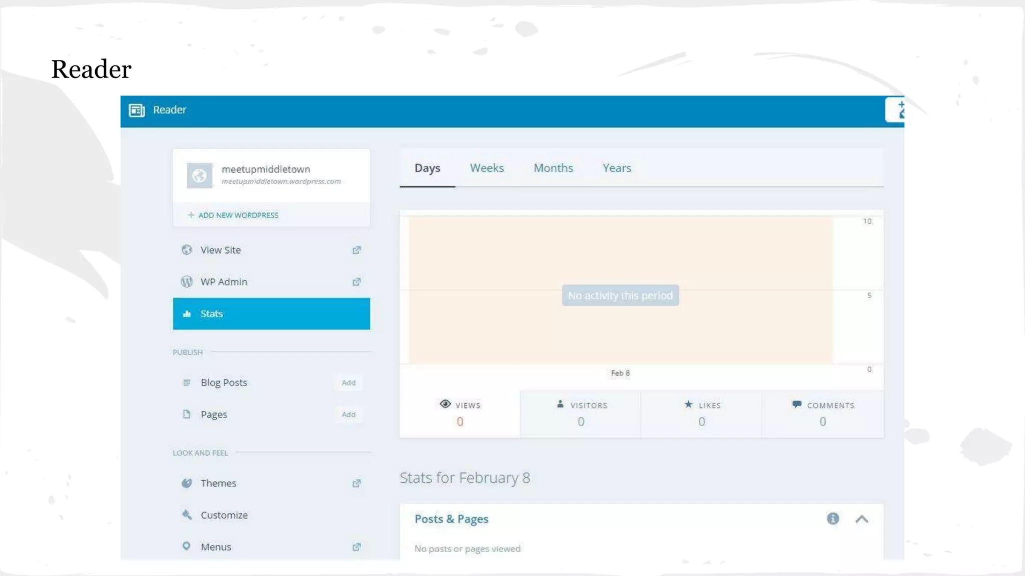Open View Site external link icon

[x=356, y=250]
